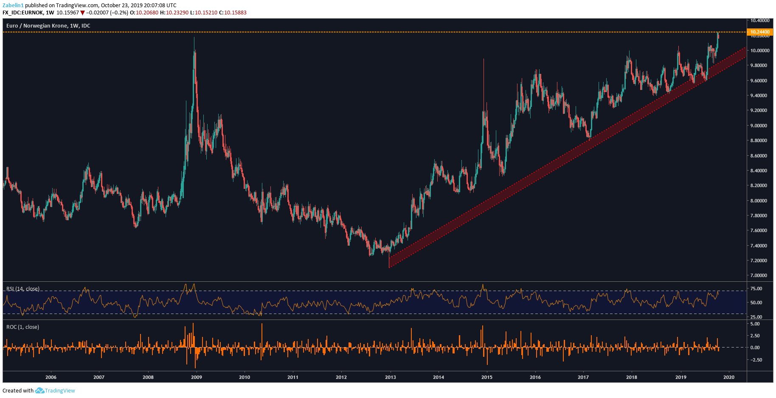Click the 2014 year label on time axis
Viewport: 776px width, 398px height.
coord(439,377)
